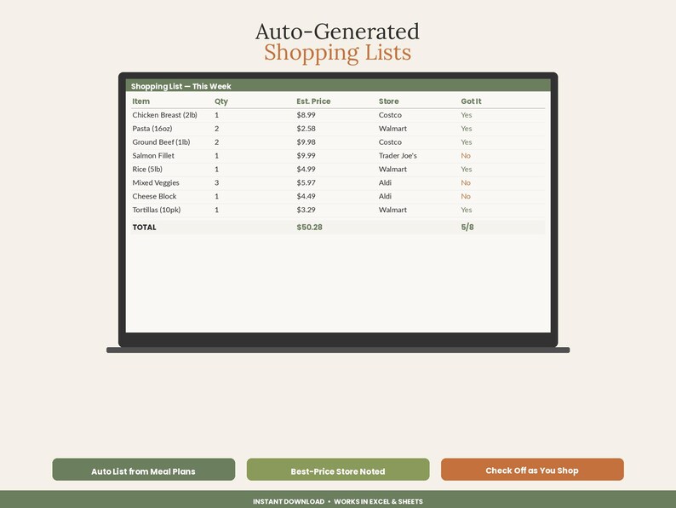Click the Auto List from Meal Plans button
The height and width of the screenshot is (508, 676).
pyautogui.click(x=144, y=470)
